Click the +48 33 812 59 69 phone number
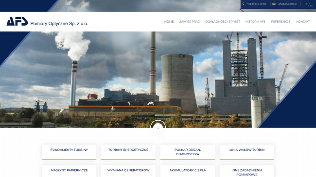The height and width of the screenshot is (177, 316). [256, 4]
